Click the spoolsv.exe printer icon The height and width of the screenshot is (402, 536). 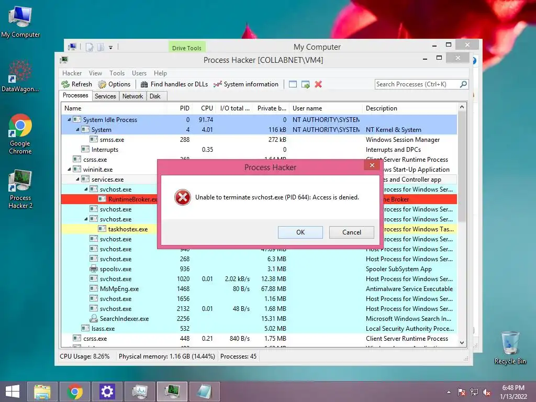click(x=93, y=269)
